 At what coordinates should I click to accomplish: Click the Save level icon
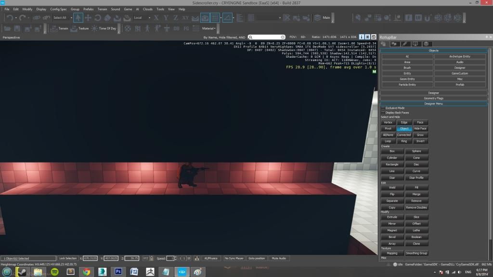pos(17,28)
